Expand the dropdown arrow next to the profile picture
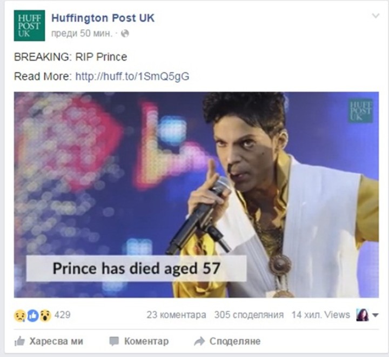This screenshot has width=389, height=357. click(x=375, y=315)
